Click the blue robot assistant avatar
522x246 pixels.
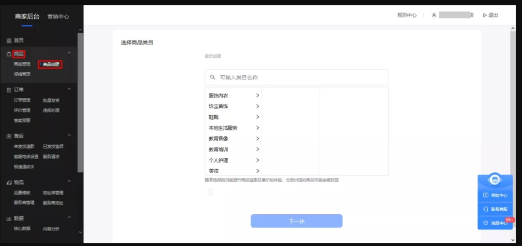495,179
